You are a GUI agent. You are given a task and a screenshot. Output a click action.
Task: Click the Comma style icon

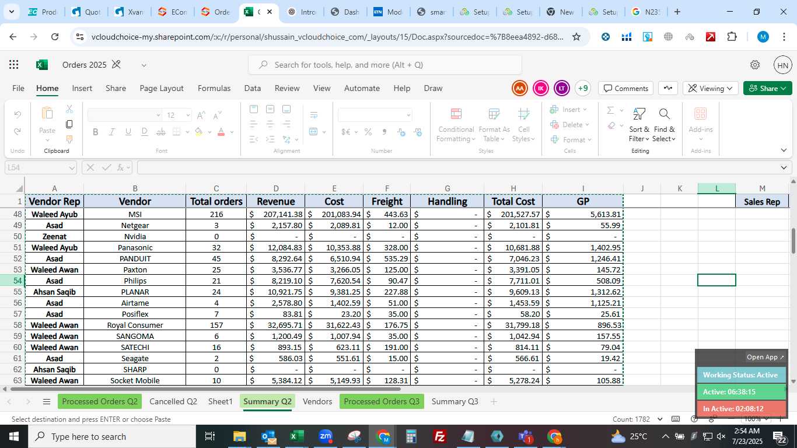[384, 132]
